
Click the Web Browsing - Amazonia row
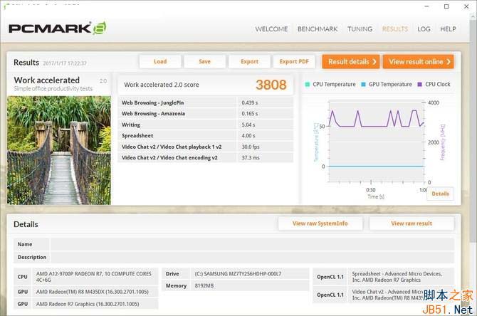tap(206, 113)
